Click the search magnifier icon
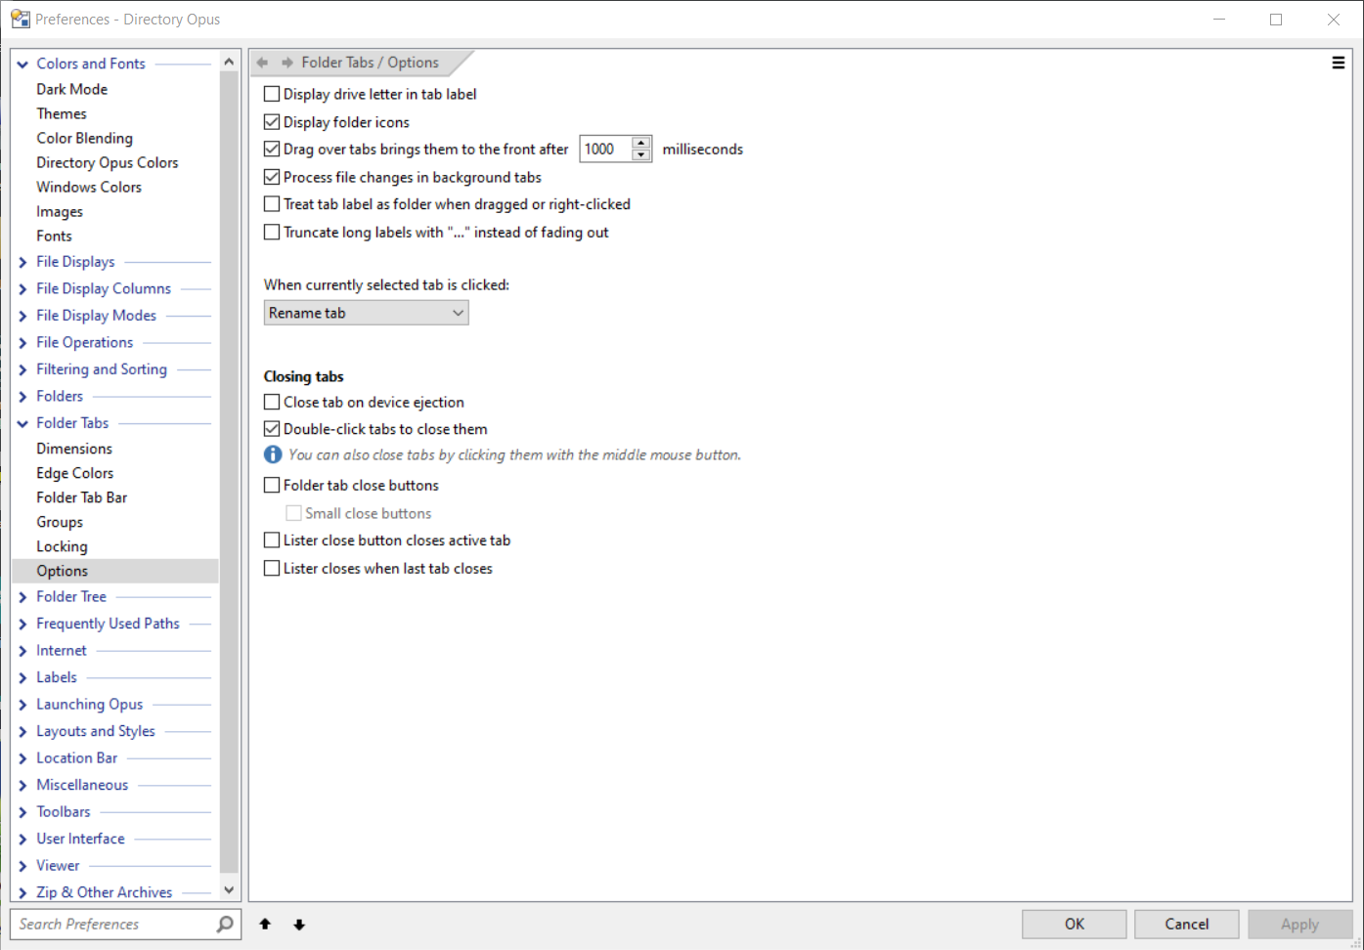The width and height of the screenshot is (1364, 950). pyautogui.click(x=225, y=924)
